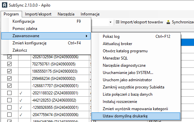Click the checkmark icon in row ZA240600002
This screenshot has height=122, width=194.
pos(21,100)
